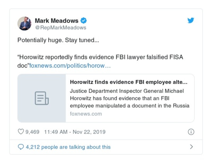This screenshot has width=212, height=167.
Task: Open the @RepMarkMeadows handle link
Action: (x=60, y=28)
